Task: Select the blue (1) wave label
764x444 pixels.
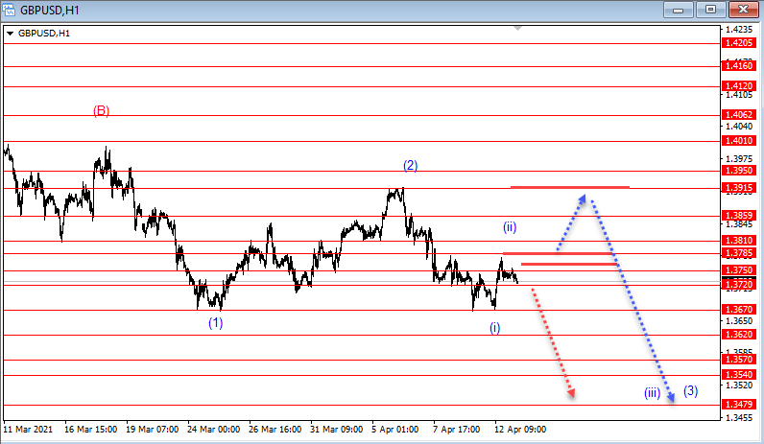Action: click(x=216, y=322)
